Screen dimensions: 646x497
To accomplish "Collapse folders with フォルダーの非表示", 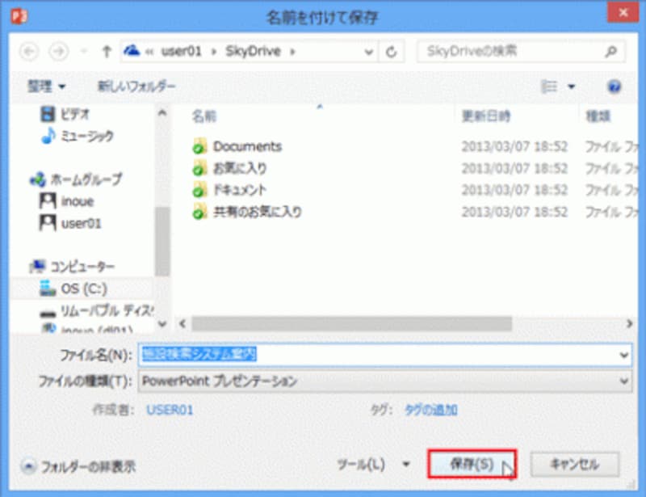I will tap(78, 466).
